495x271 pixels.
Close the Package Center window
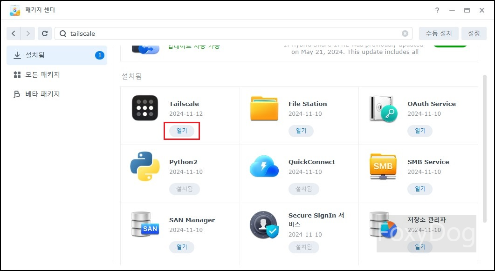click(482, 10)
